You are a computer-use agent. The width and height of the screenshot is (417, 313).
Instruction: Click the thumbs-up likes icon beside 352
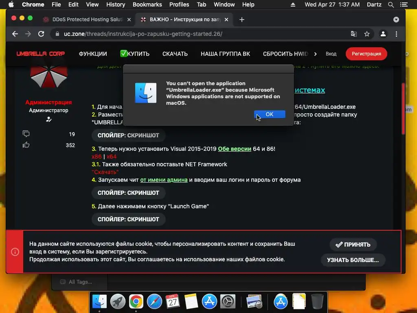26,145
